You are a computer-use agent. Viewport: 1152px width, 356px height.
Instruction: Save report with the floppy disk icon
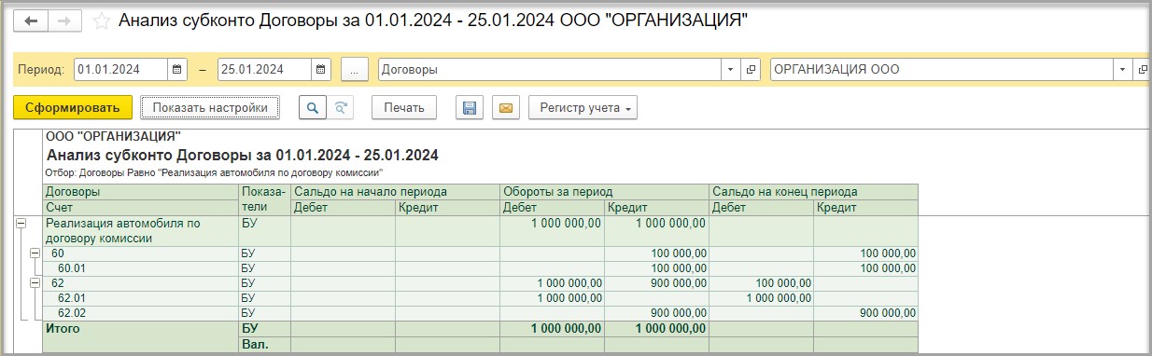coord(470,107)
